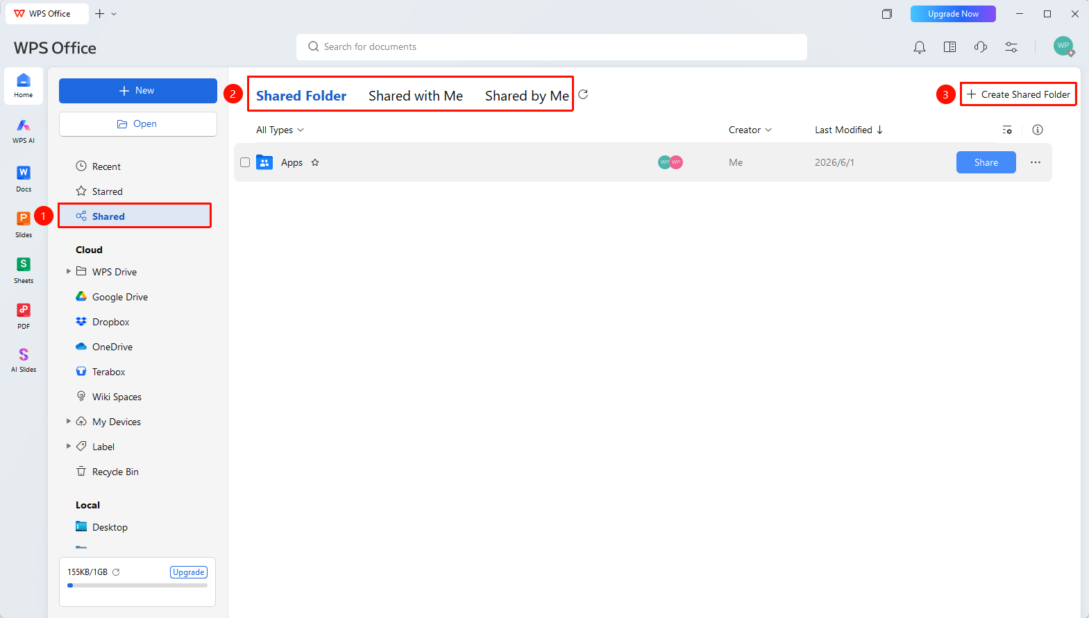Open Sheets from the left app bar
The image size is (1089, 618).
tap(24, 270)
